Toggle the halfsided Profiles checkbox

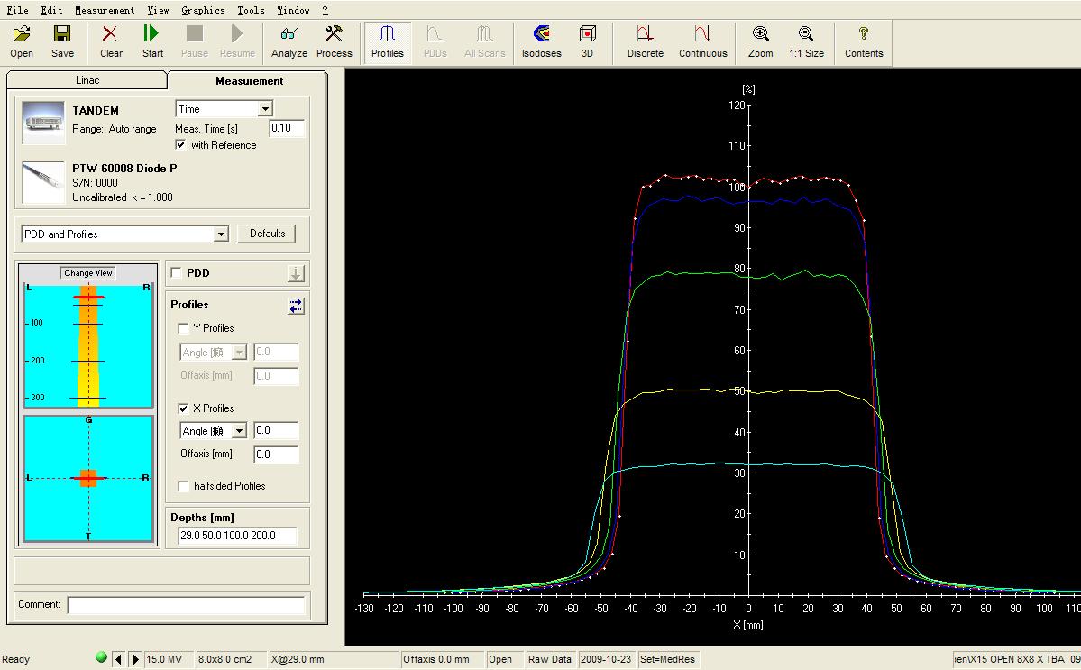pyautogui.click(x=184, y=486)
